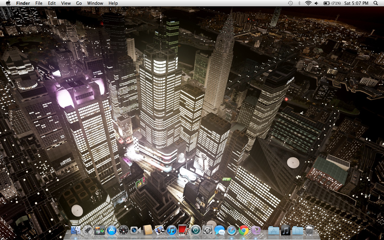The image size is (384, 240).
Task: Open the Finder application menu
Action: tap(23, 3)
